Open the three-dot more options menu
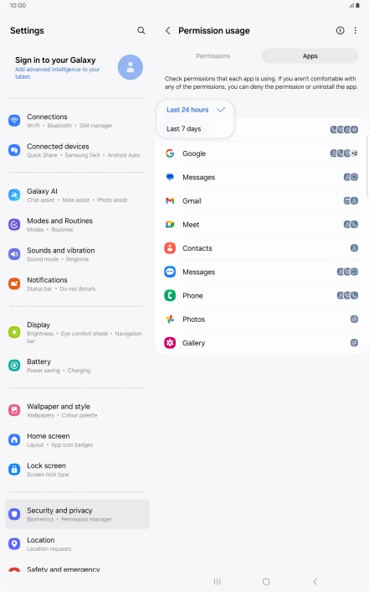Viewport: 369px width, 592px height. click(355, 30)
